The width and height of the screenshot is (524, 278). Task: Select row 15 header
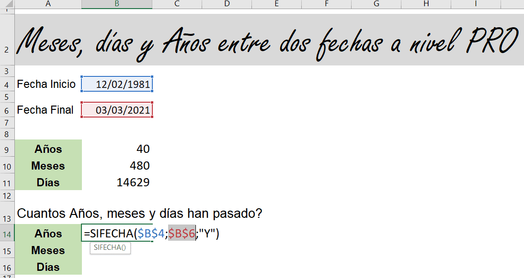7,250
